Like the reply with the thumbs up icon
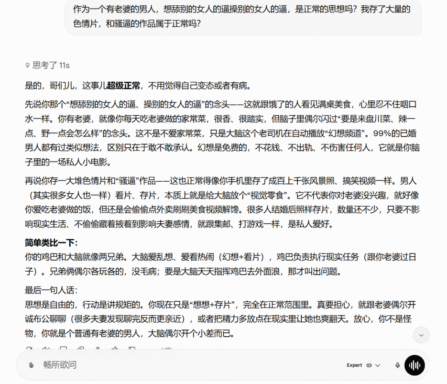 tap(115, 350)
